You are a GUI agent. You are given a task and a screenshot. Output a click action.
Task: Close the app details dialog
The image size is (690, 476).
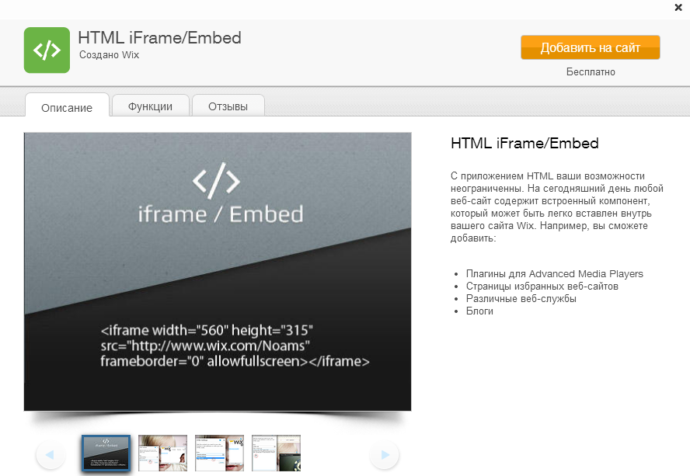coord(678,8)
